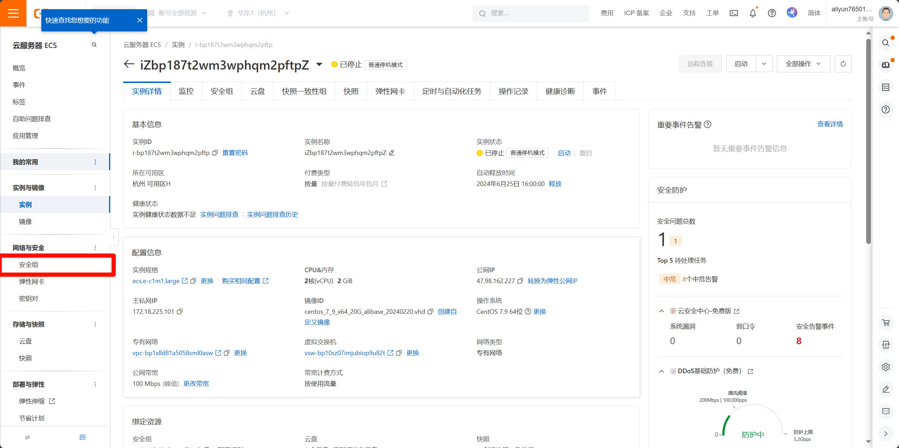Viewport: 899px width, 448px height.
Task: Click the 简体 language switcher
Action: pos(814,13)
